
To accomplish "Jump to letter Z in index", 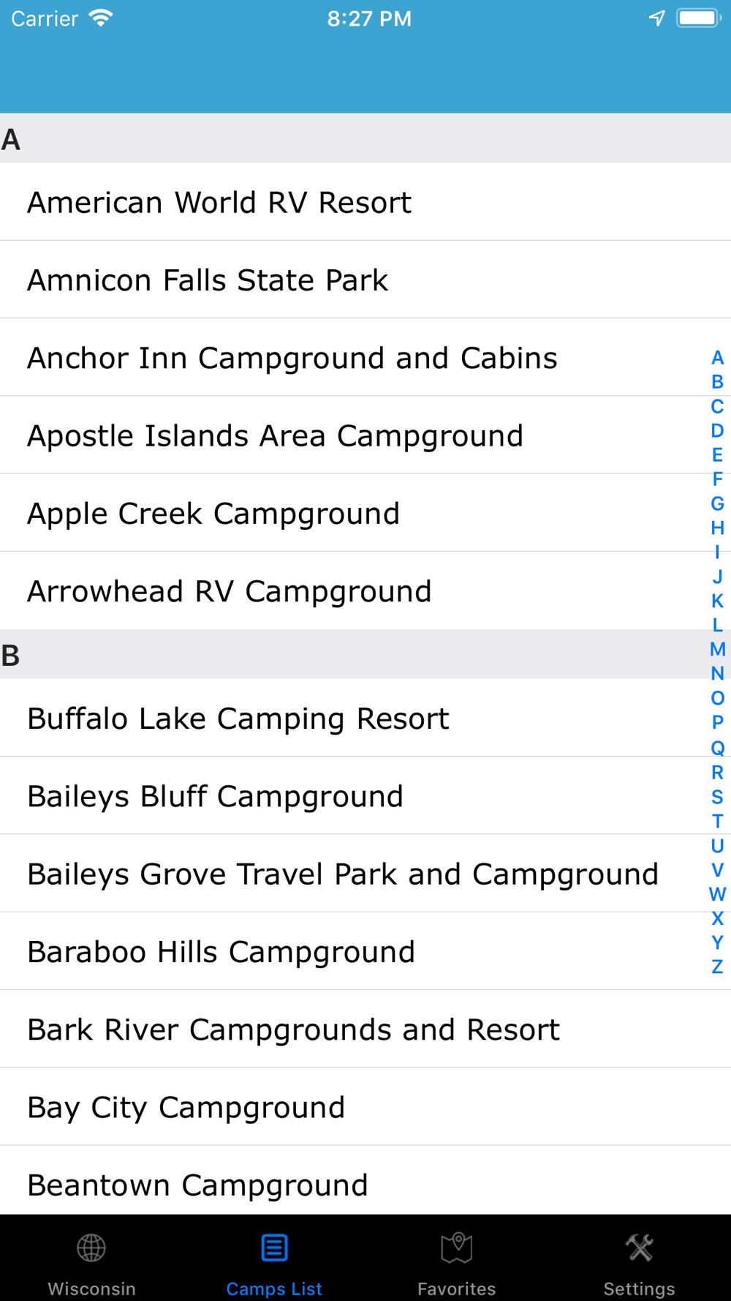I will coord(717,967).
